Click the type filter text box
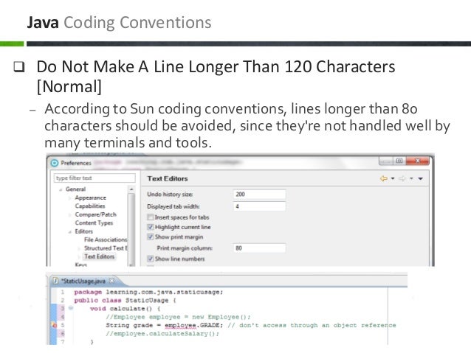The image size is (471, 353). (94, 178)
